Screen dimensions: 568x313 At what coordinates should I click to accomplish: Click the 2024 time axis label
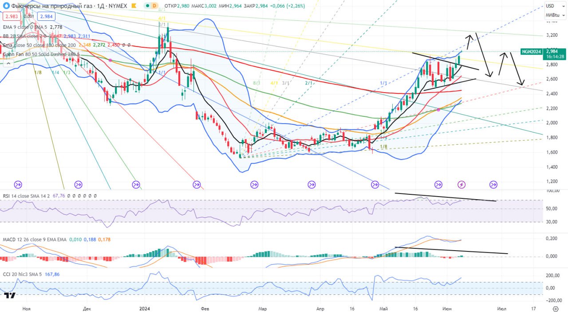tap(145, 309)
